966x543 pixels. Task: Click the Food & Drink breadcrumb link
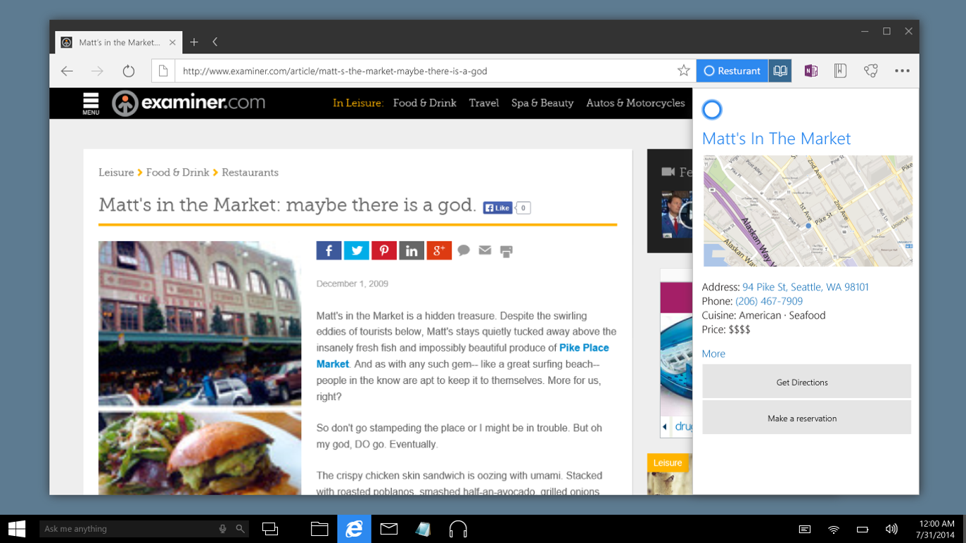tap(177, 172)
